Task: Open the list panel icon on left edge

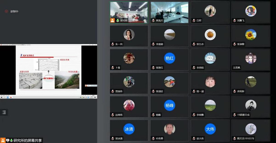Action: pyautogui.click(x=4, y=112)
